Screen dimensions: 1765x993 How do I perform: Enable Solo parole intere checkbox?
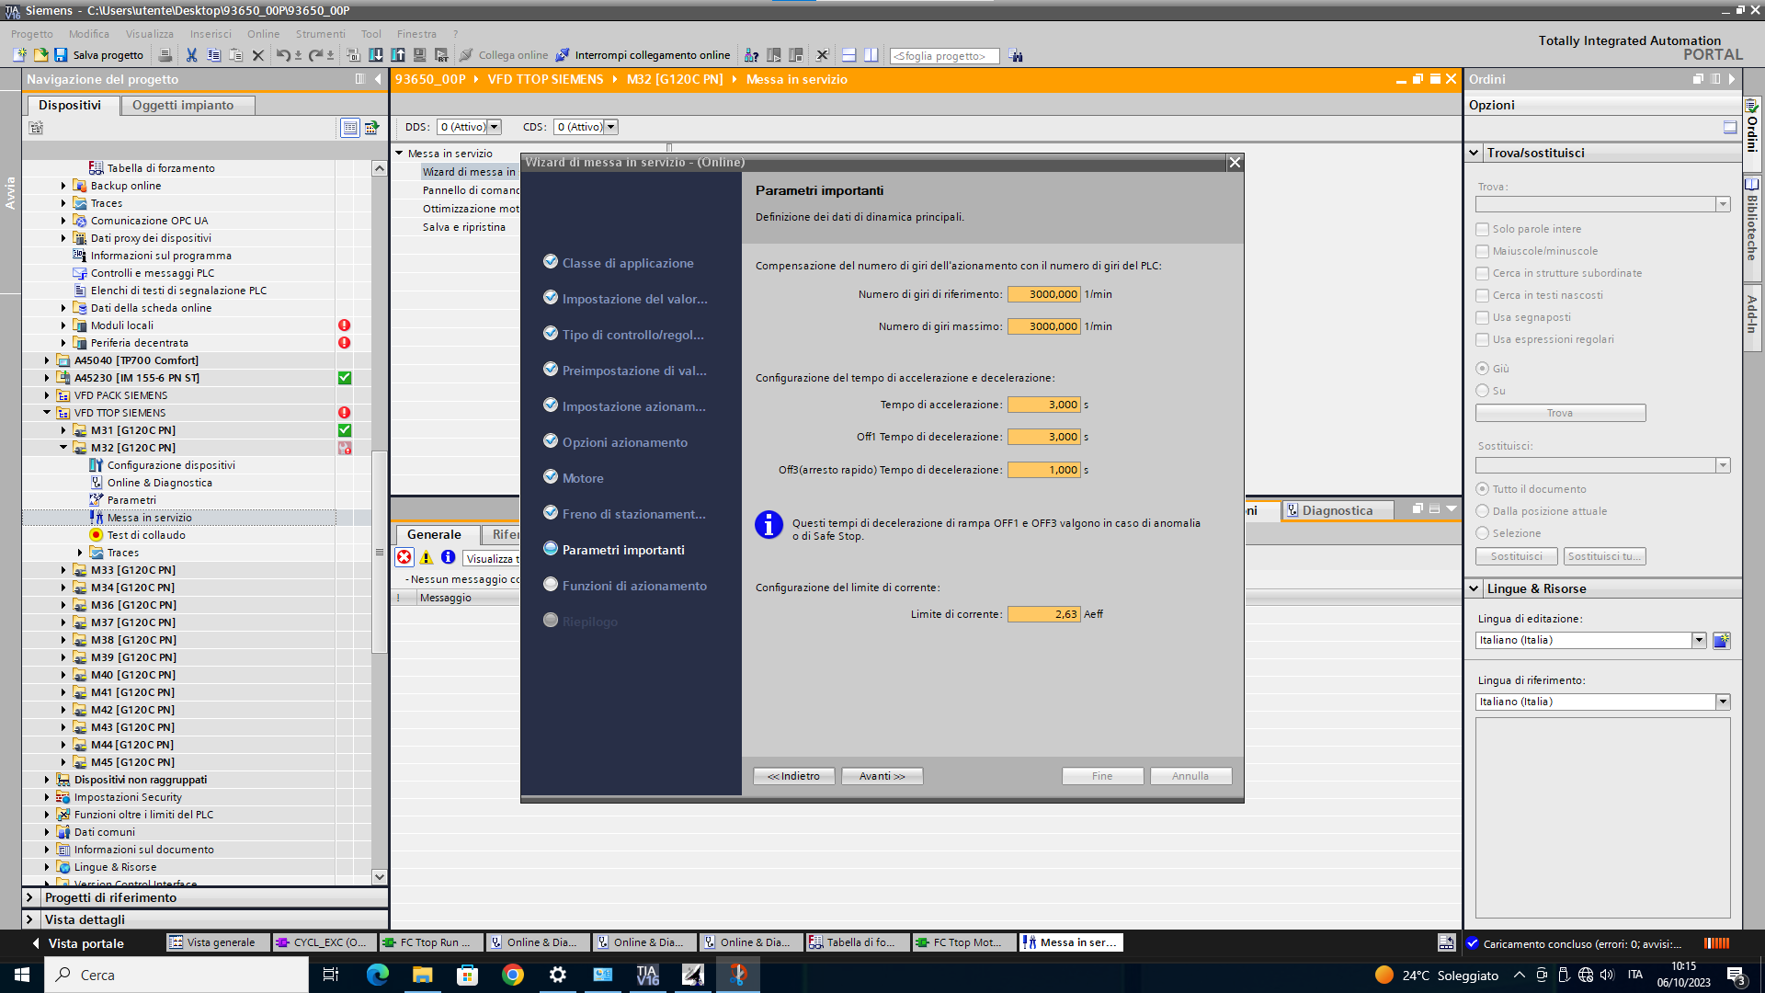tap(1482, 229)
